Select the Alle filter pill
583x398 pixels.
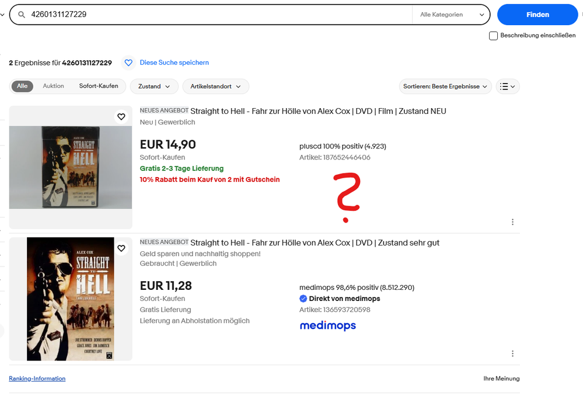pyautogui.click(x=22, y=86)
